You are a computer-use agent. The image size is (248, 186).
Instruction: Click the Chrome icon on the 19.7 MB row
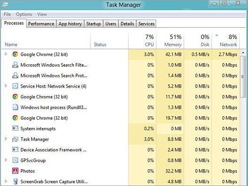pyautogui.click(x=15, y=118)
